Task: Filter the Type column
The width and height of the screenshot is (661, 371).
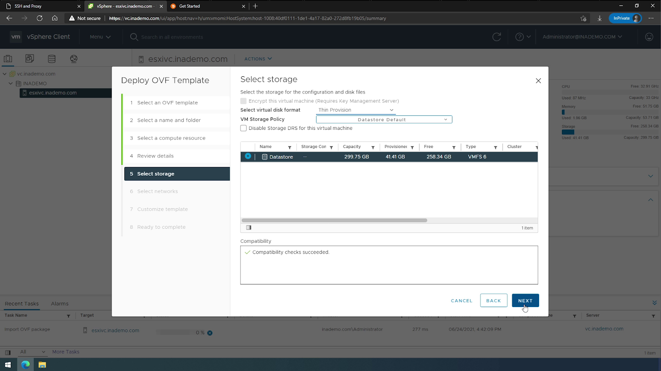Action: coord(495,147)
